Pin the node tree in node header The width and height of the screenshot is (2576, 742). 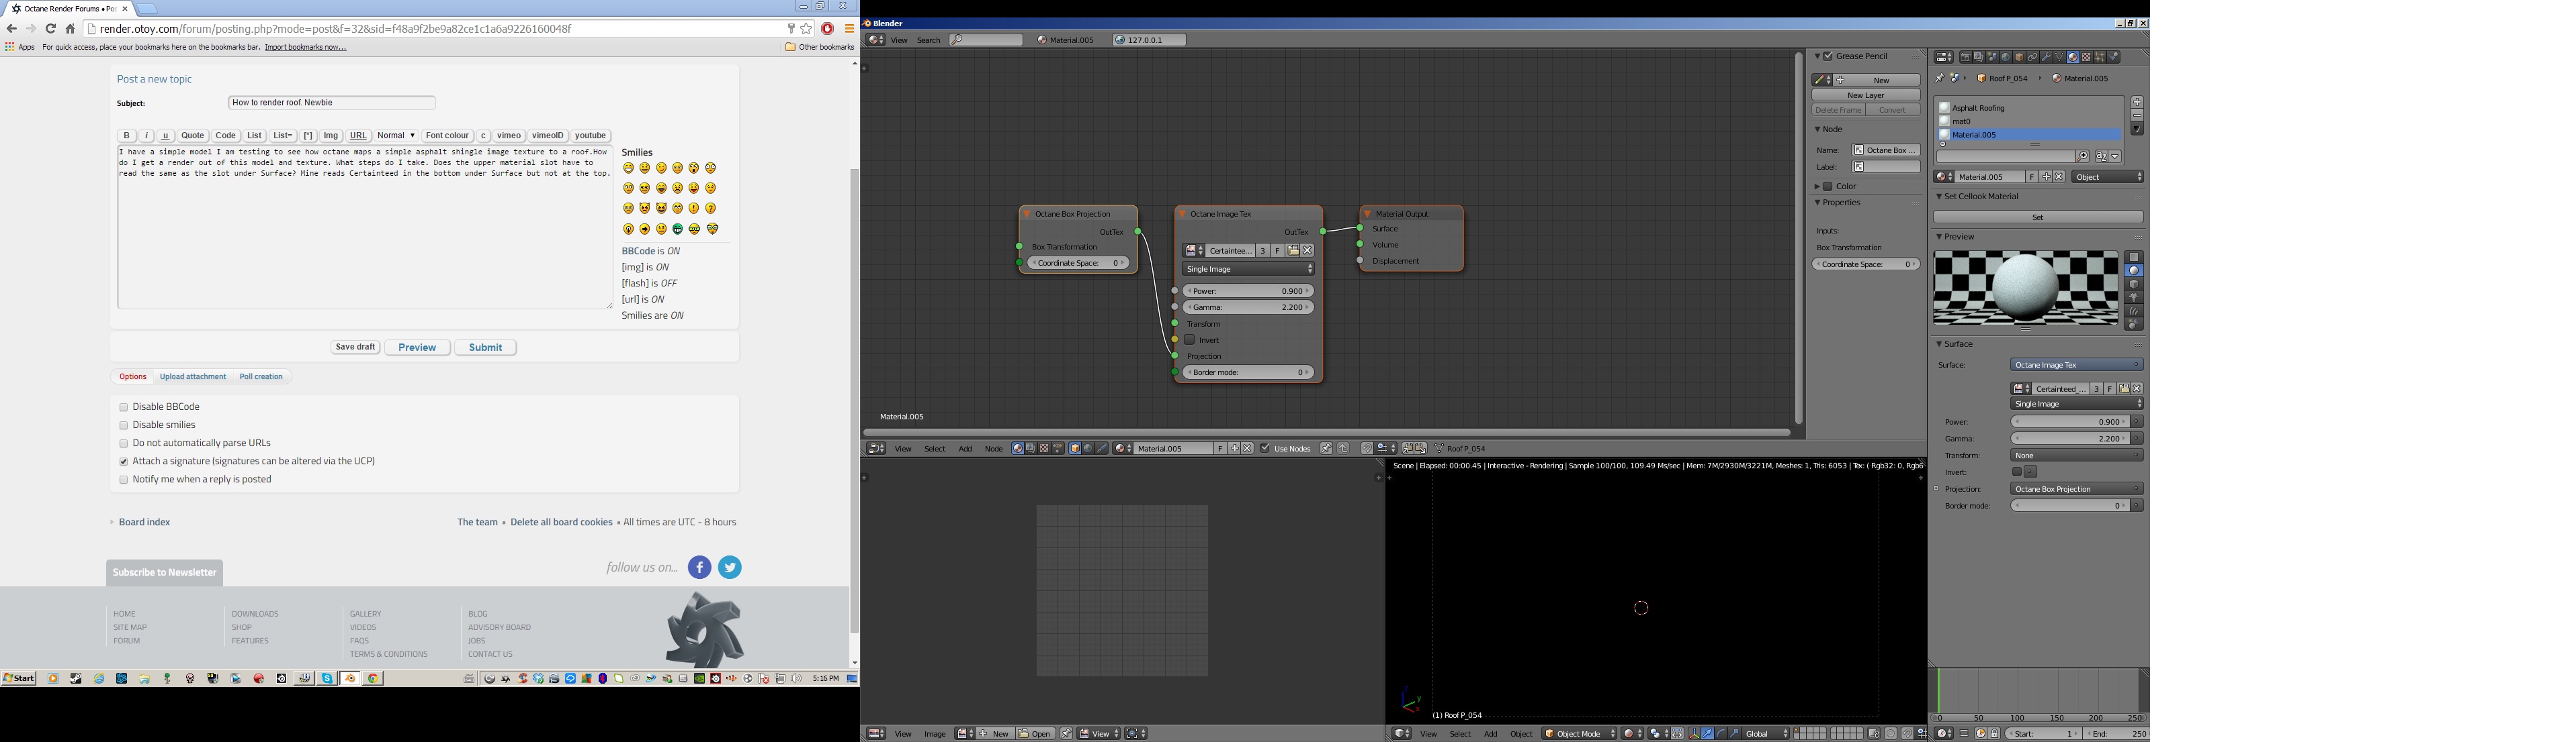[x=1326, y=448]
